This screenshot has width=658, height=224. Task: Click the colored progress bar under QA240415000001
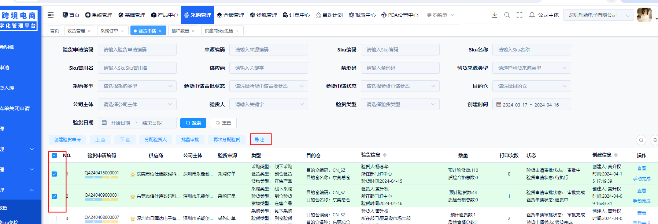pyautogui.click(x=101, y=177)
